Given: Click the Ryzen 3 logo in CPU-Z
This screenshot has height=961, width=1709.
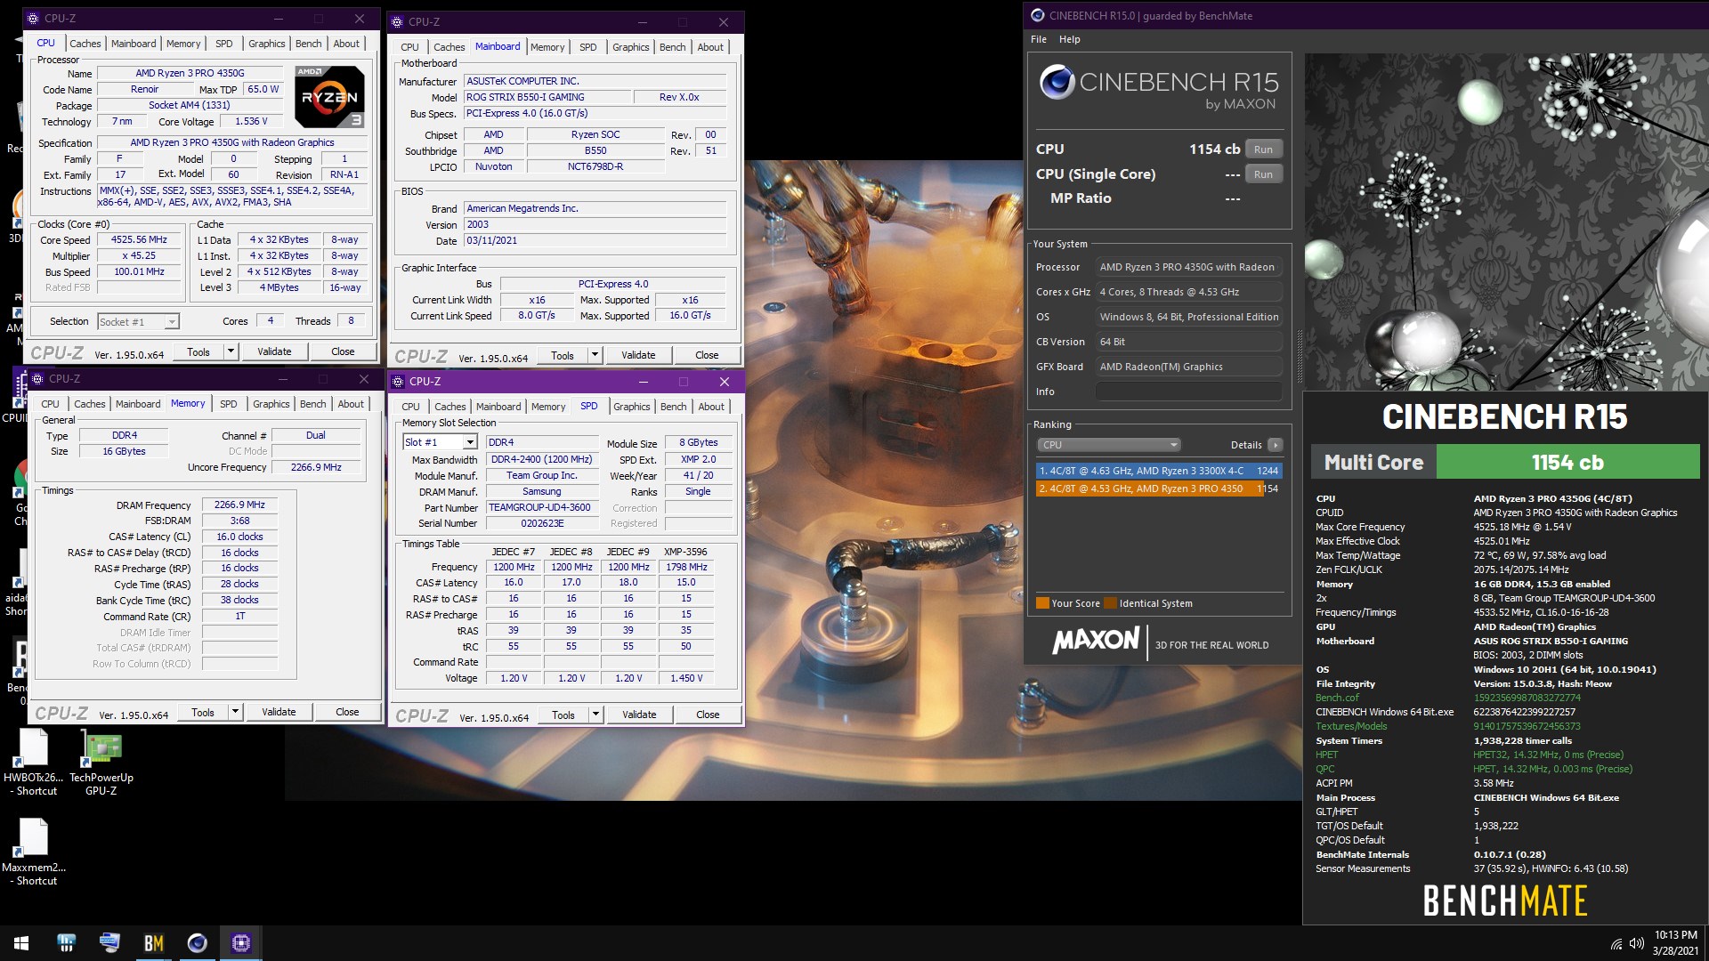Looking at the screenshot, I should pos(329,96).
